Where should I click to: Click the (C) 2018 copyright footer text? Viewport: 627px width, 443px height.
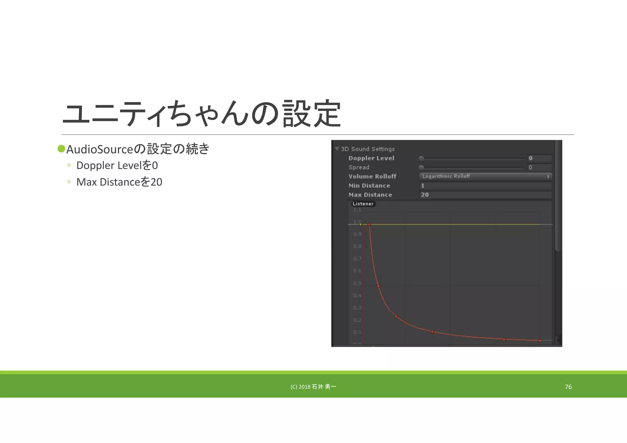pos(313,387)
